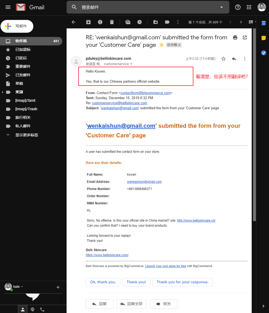This screenshot has height=313, width=269.
Task: Open the Google Tasks side panel icon
Action: coord(264,53)
